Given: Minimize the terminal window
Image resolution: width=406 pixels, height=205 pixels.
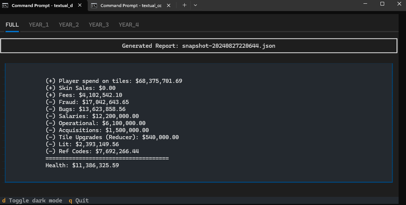Looking at the screenshot, I should 365,4.
